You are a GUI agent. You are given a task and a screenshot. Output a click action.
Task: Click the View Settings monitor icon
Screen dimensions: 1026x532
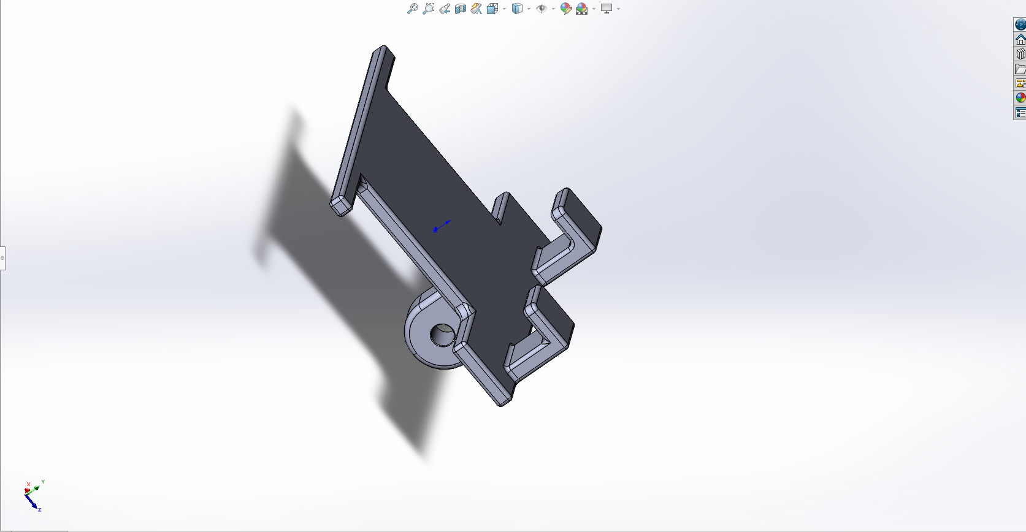point(607,9)
